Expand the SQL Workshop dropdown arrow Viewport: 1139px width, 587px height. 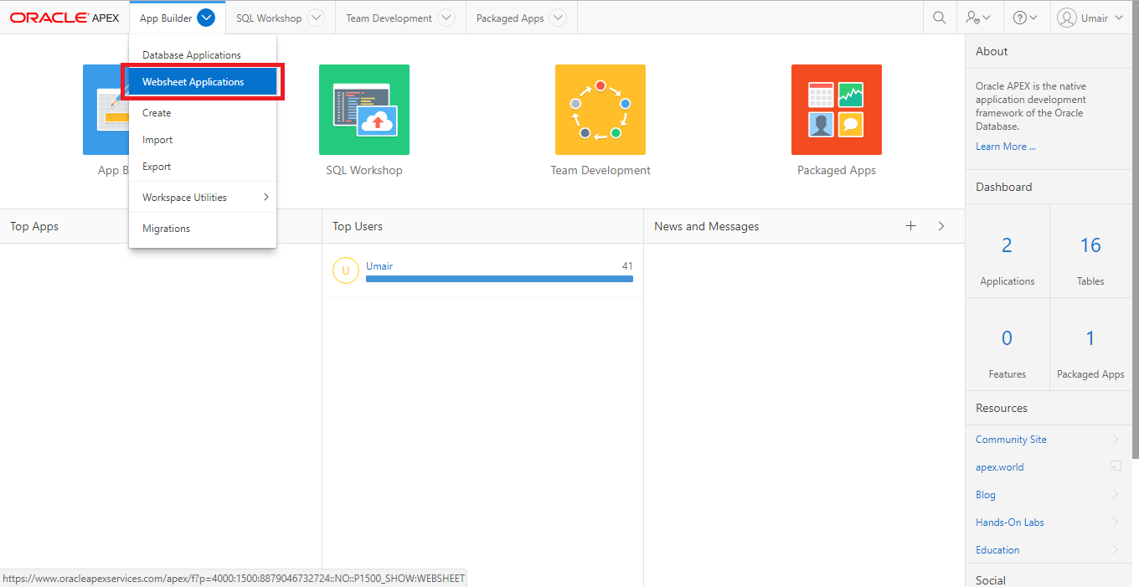pyautogui.click(x=316, y=18)
